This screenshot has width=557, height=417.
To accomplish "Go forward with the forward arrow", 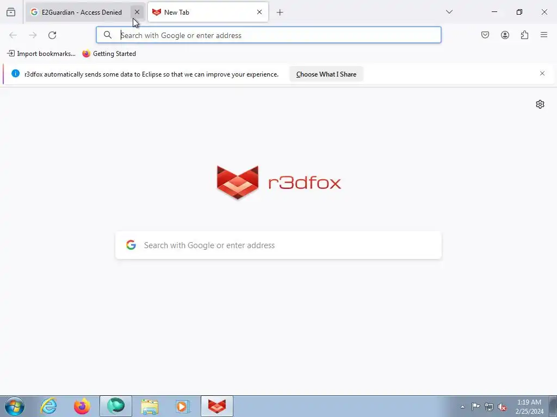I will coord(33,35).
